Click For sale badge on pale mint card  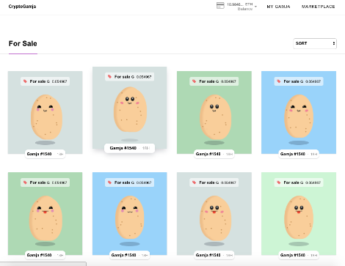[299, 182]
